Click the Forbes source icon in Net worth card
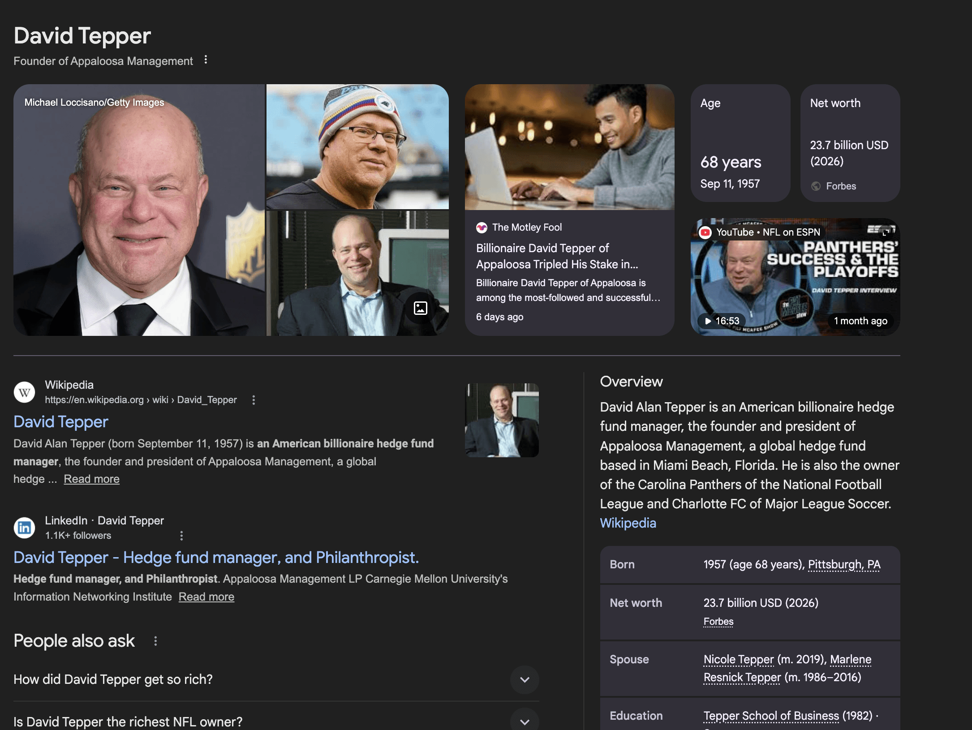 (816, 186)
